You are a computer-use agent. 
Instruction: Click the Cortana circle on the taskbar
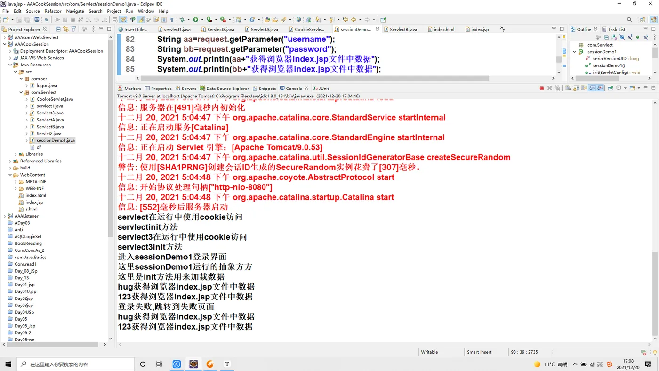(143, 364)
